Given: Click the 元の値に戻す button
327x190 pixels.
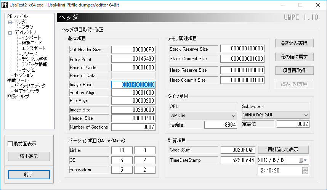Looking at the screenshot, I should point(294,57).
